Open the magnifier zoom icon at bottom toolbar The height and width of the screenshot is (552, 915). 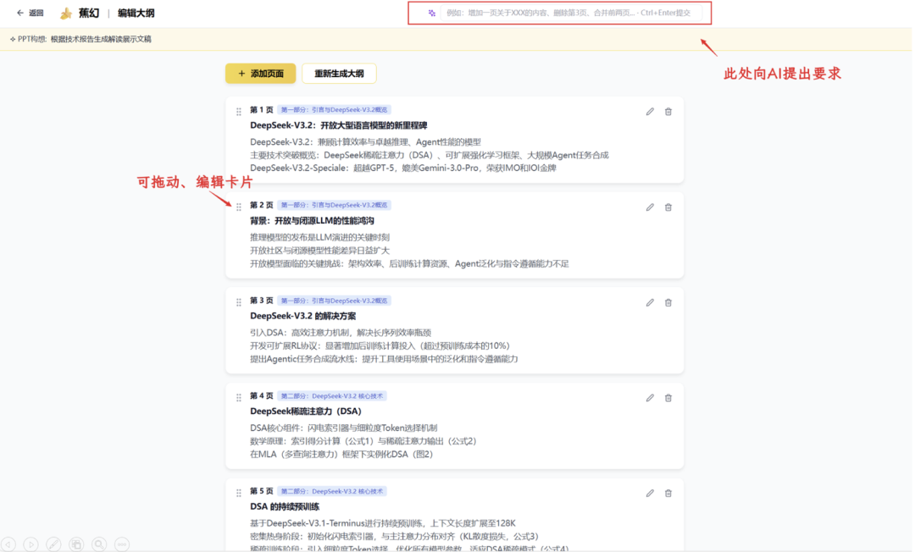(x=99, y=544)
